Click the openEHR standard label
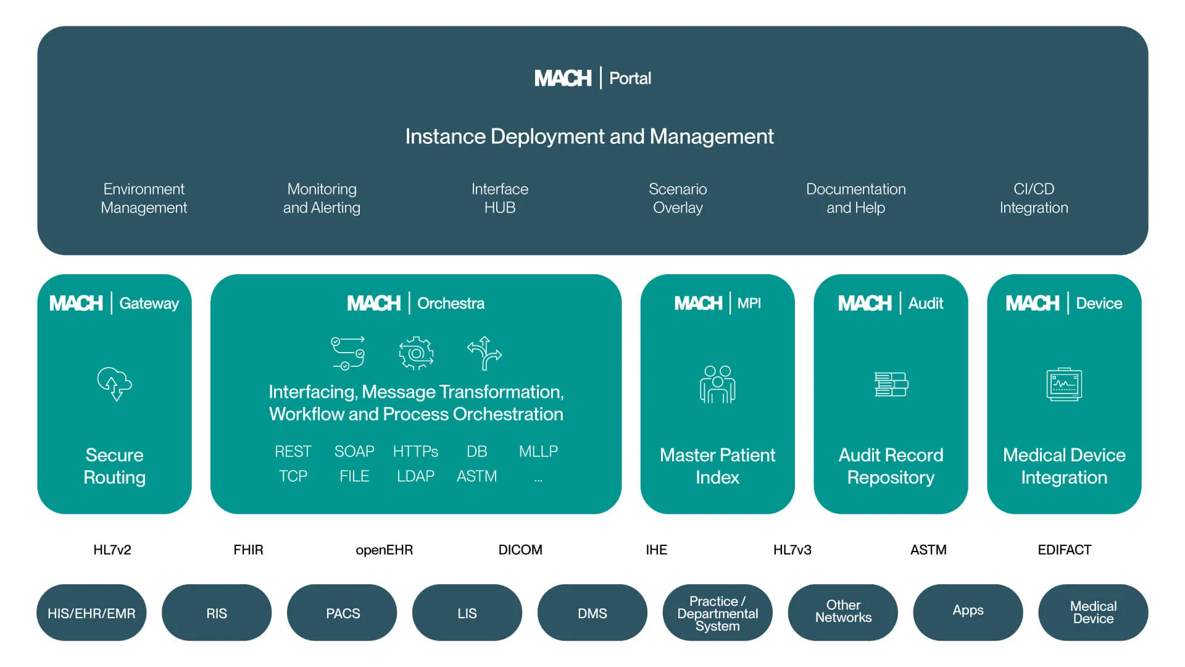The width and height of the screenshot is (1185, 667). pyautogui.click(x=384, y=550)
